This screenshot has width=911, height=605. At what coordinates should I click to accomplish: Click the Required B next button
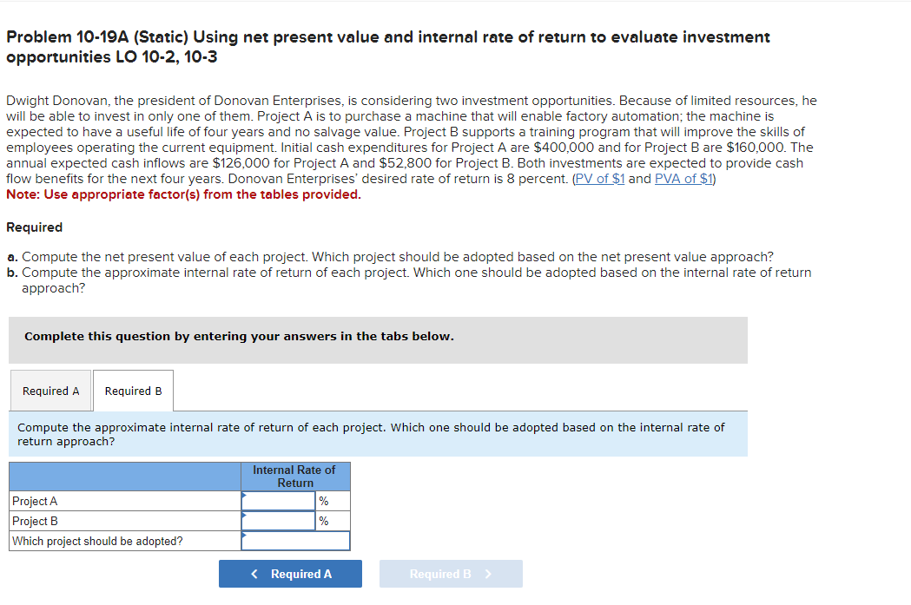(x=451, y=573)
